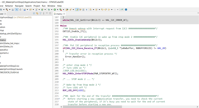Image resolution: width=199 pixels, height=108 pixels.
Task: Click the editor horizontal scrollbar thumb
Action: click(92, 107)
